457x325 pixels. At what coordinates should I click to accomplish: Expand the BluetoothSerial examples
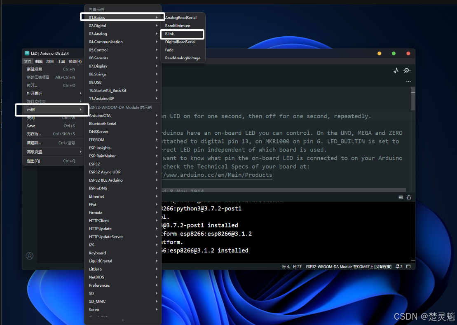[123, 124]
